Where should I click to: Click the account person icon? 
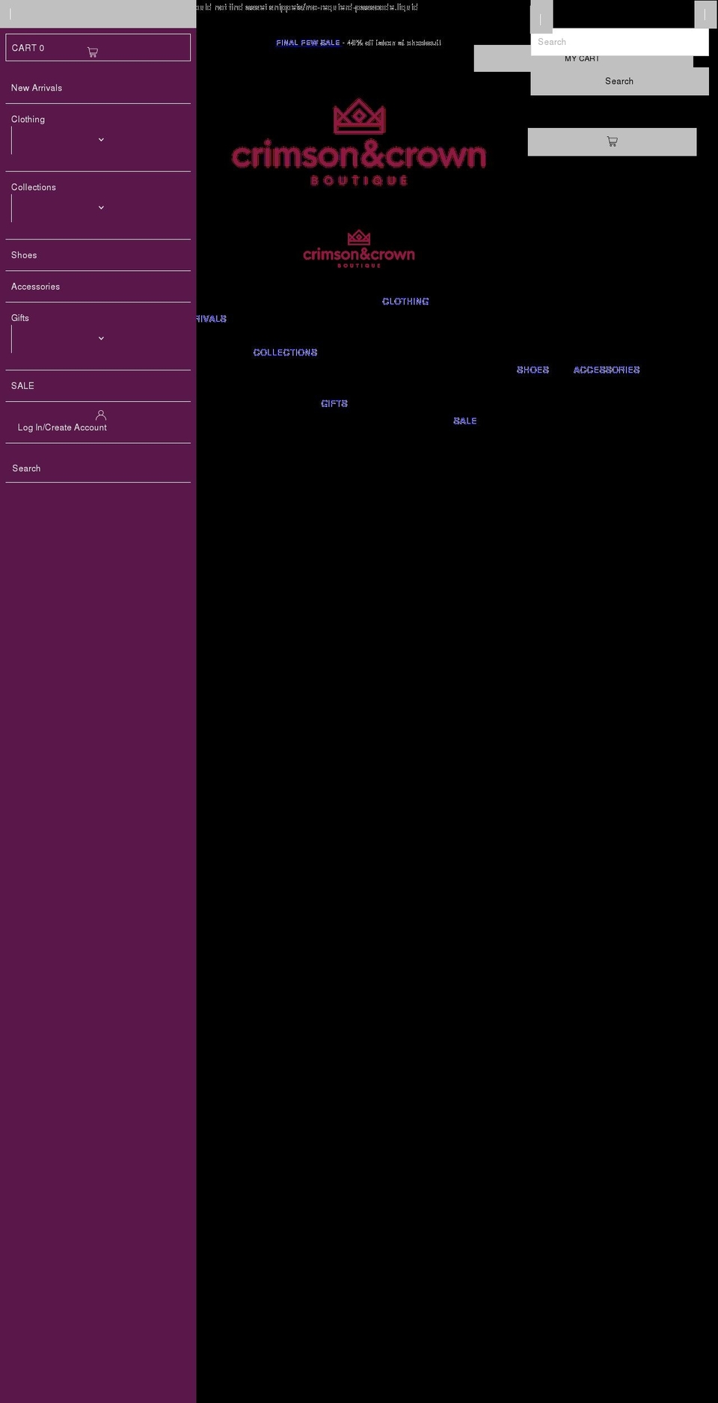[x=101, y=415]
